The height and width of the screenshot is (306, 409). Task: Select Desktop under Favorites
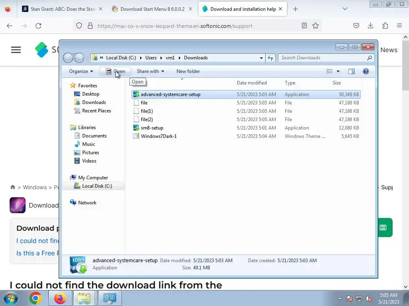[x=91, y=94]
